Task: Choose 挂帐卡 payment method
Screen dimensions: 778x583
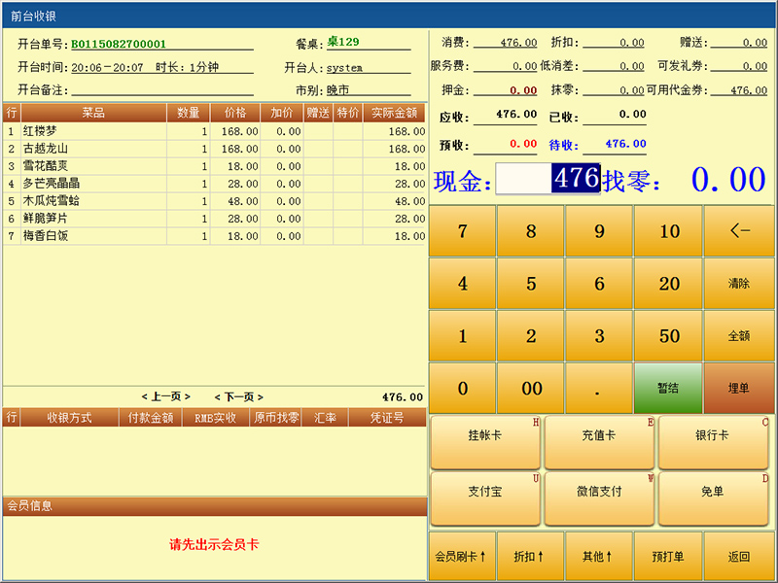Action: coord(485,442)
